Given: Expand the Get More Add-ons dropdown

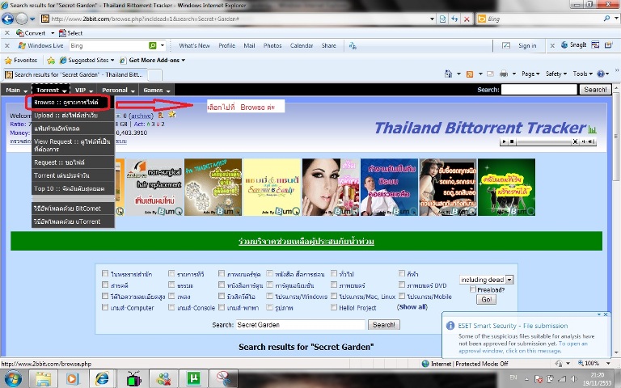Looking at the screenshot, I should pyautogui.click(x=184, y=60).
